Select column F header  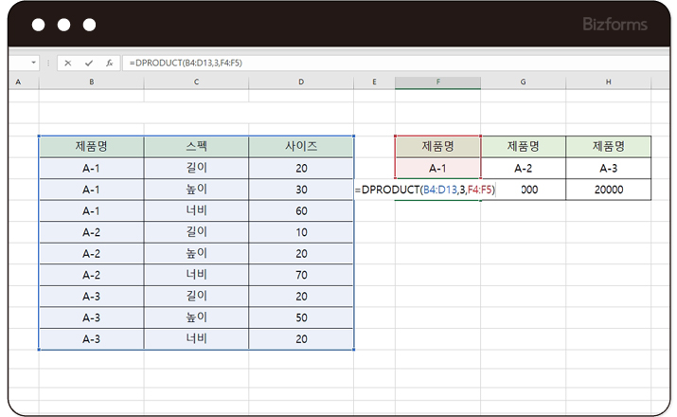(437, 82)
